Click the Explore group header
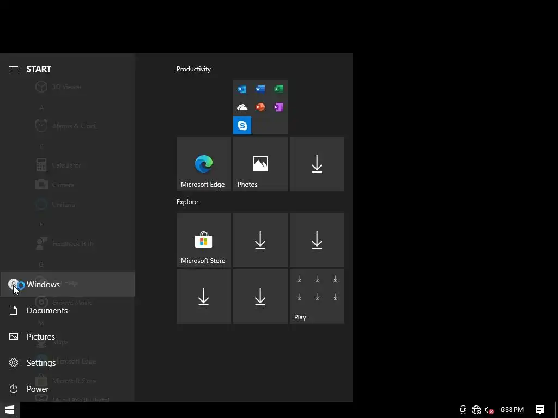This screenshot has width=558, height=418. (187, 202)
